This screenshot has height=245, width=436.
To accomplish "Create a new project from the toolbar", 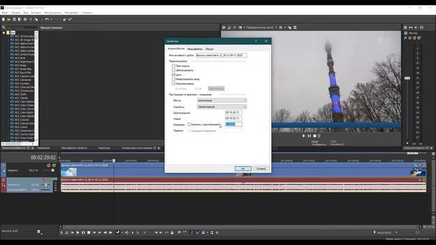I will pyautogui.click(x=3, y=20).
